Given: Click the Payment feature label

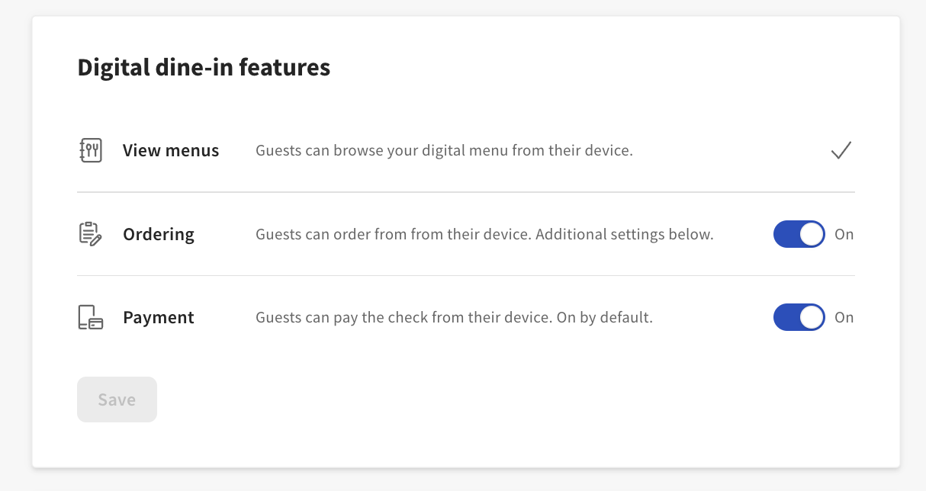Looking at the screenshot, I should click(159, 317).
